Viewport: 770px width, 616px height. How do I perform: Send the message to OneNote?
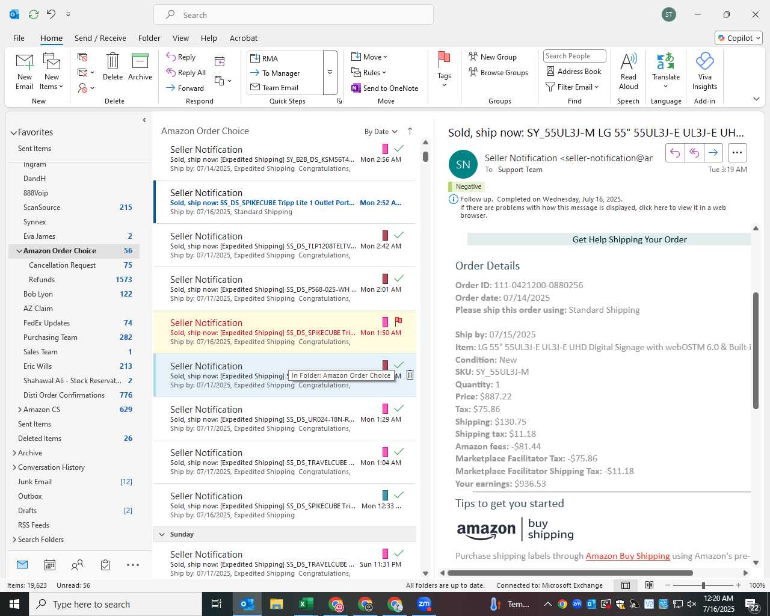(x=384, y=88)
